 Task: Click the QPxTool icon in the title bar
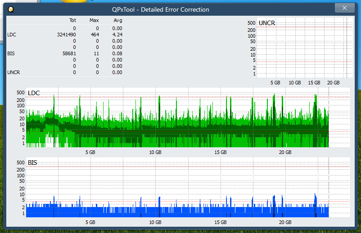11,9
